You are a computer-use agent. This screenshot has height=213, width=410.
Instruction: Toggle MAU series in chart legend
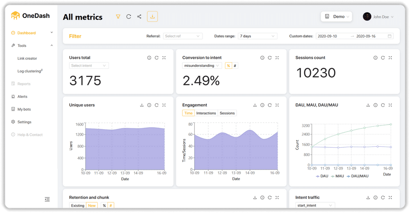[337, 176]
